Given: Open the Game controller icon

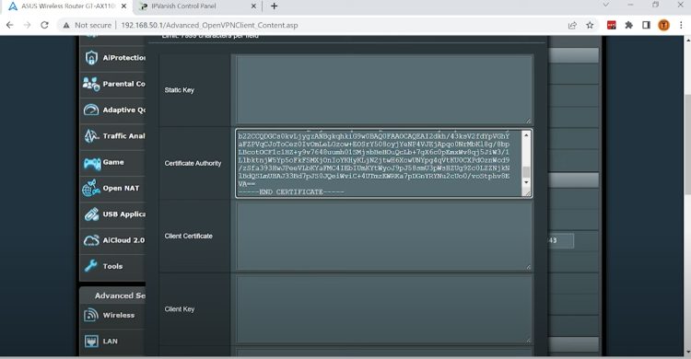Looking at the screenshot, I should coord(92,163).
